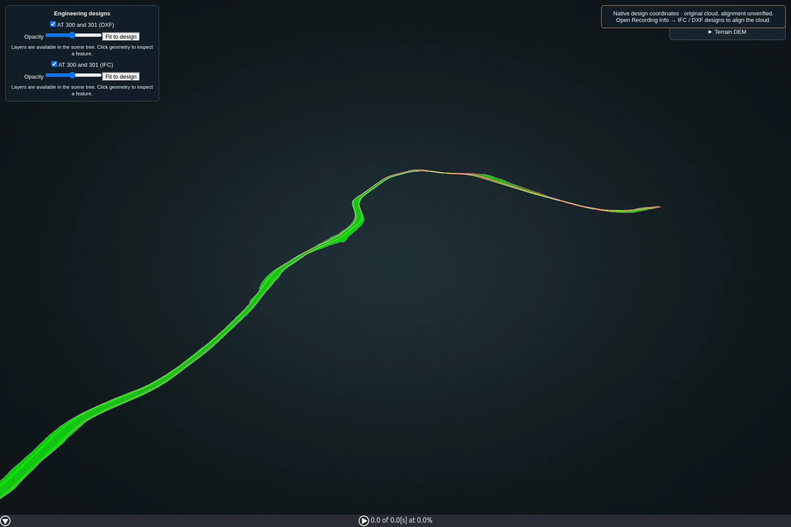This screenshot has height=527, width=791.
Task: Expand the Terrain DEM section
Action: click(727, 32)
